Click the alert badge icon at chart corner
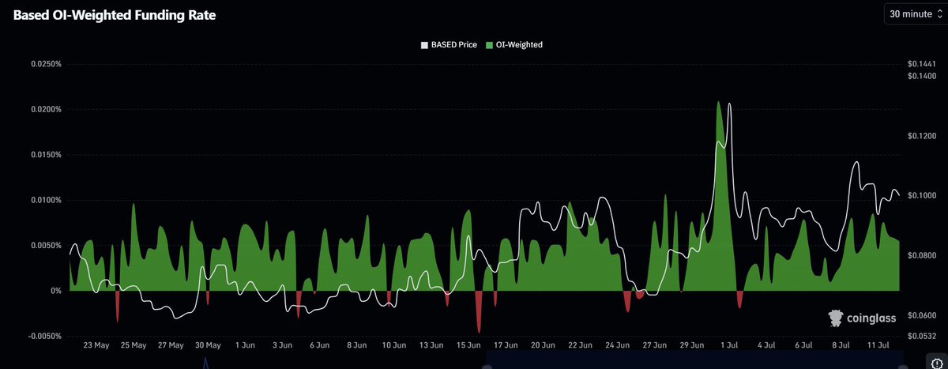The height and width of the screenshot is (369, 948). pyautogui.click(x=937, y=363)
